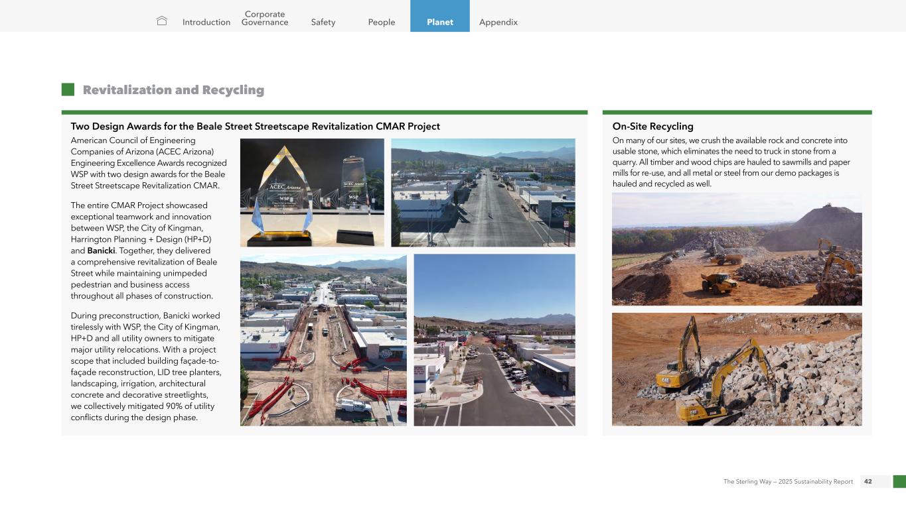Select the paragraph starting On many of our sites
The image size is (906, 509).
point(732,162)
